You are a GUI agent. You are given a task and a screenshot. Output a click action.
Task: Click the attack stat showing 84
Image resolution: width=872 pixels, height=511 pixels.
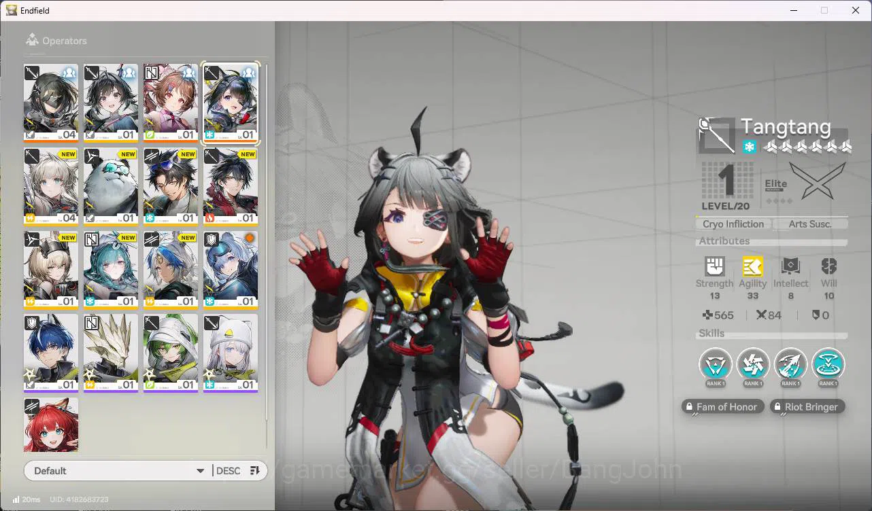coord(769,315)
